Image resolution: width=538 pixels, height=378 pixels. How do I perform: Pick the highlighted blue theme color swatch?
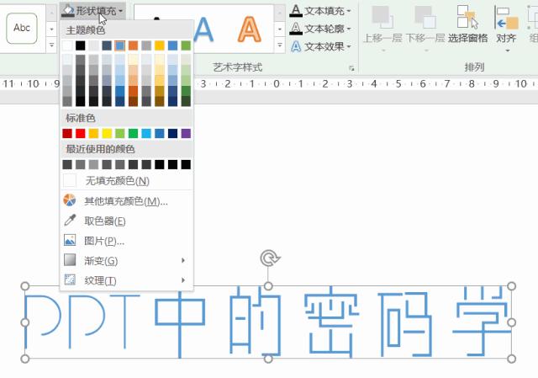[x=119, y=45]
